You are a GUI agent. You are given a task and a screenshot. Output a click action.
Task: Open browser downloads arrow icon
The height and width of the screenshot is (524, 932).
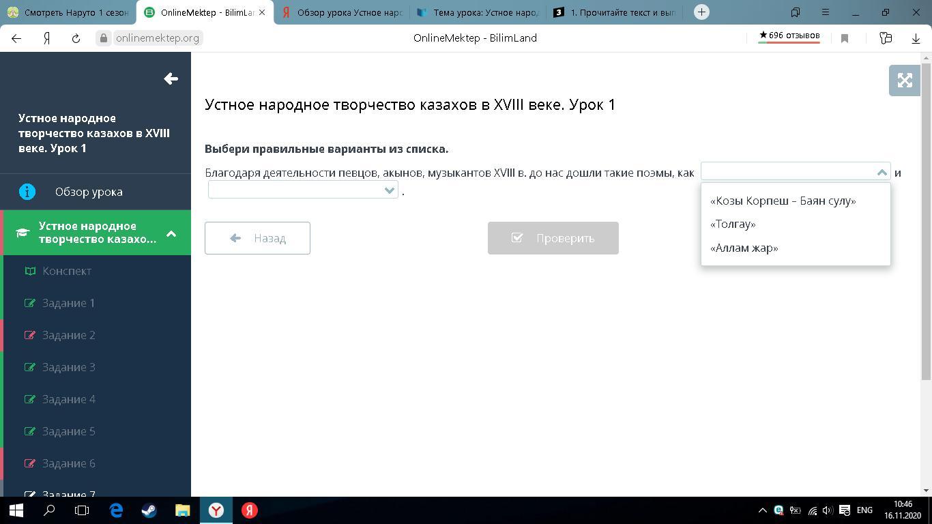coord(916,38)
